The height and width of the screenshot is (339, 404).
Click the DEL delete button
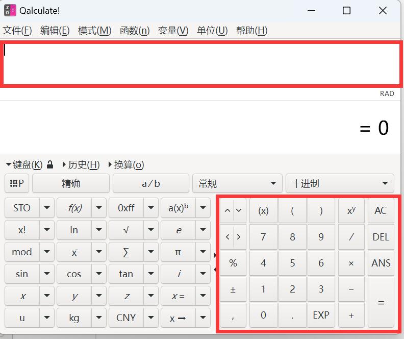point(381,237)
